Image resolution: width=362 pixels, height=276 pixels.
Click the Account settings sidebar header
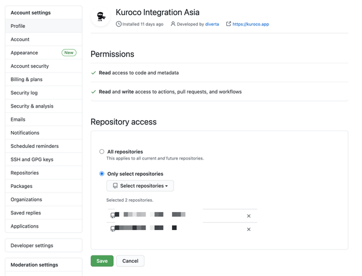pos(31,13)
